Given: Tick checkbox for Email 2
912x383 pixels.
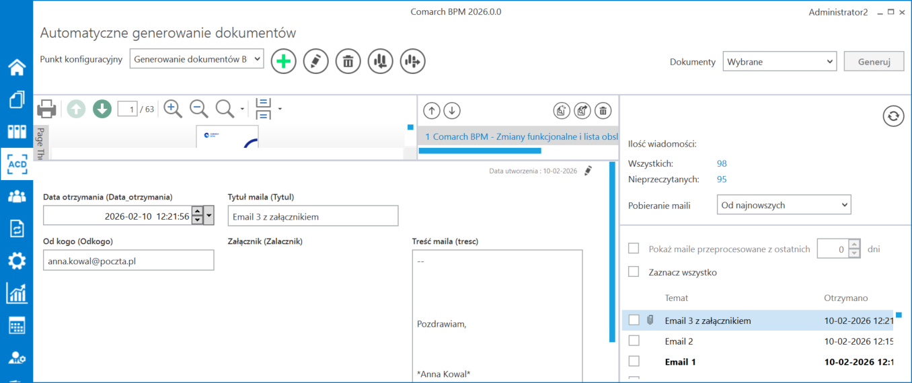Looking at the screenshot, I should click(634, 341).
